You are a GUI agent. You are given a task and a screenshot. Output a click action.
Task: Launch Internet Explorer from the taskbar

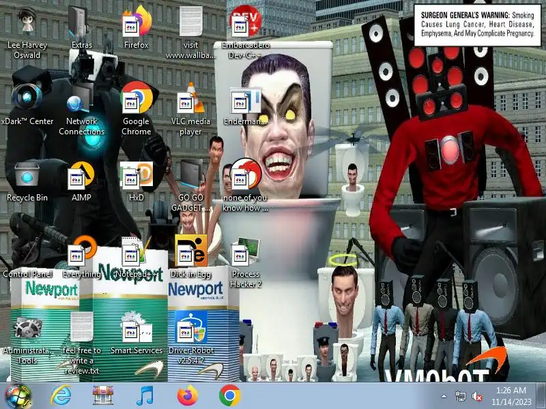pos(61,396)
